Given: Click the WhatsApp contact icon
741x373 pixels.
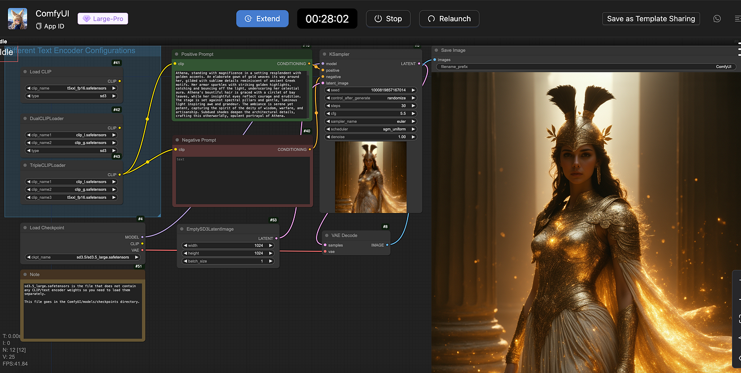Looking at the screenshot, I should pos(717,19).
